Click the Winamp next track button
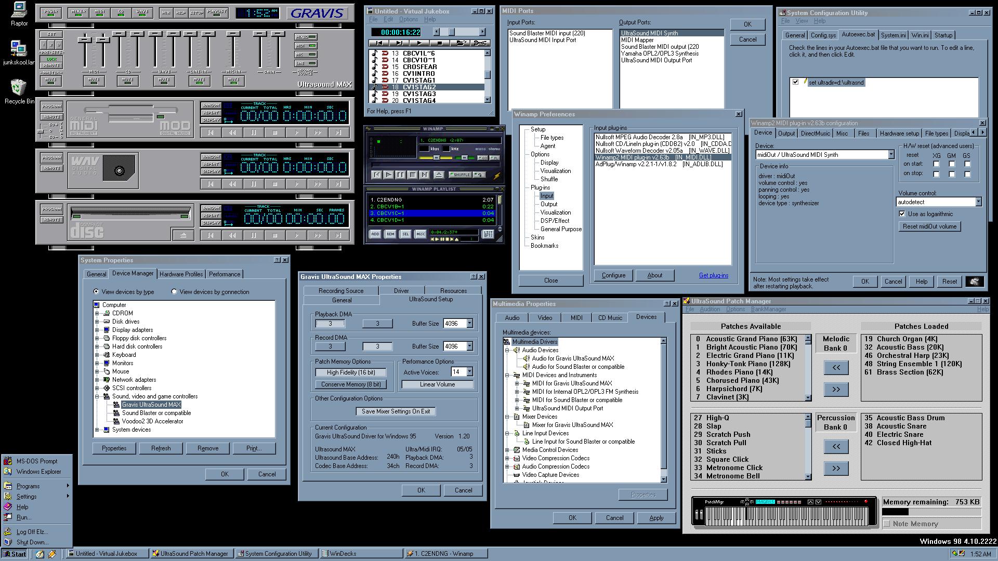The height and width of the screenshot is (561, 998). (x=424, y=175)
